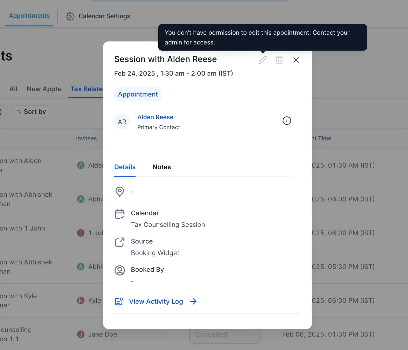408x350 pixels.
Task: Switch to the Notes tab
Action: point(162,167)
